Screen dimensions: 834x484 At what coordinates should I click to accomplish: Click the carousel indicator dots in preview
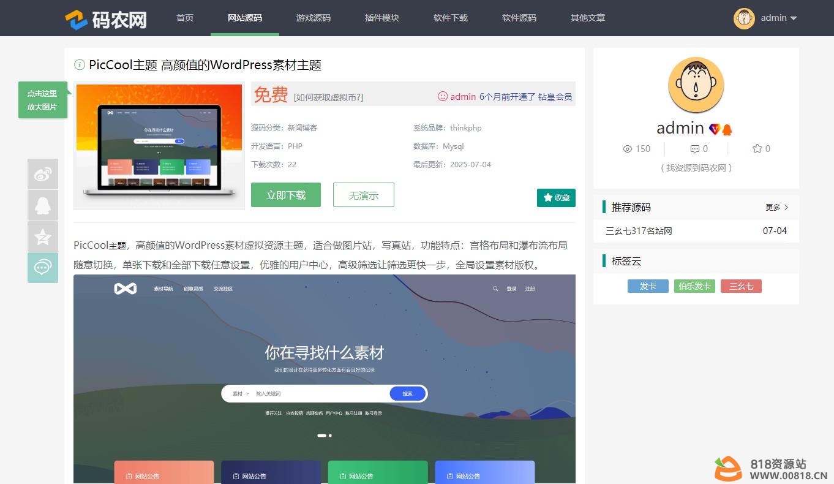coord(325,435)
